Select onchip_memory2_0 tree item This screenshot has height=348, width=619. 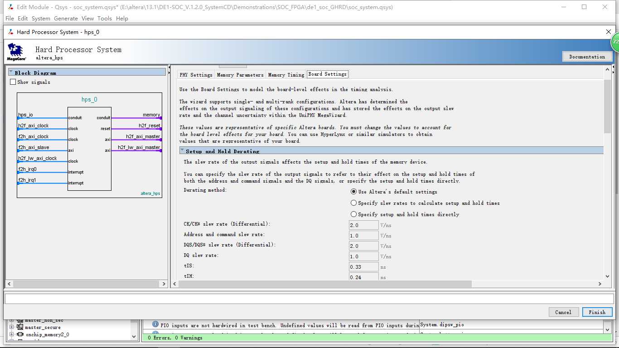[47, 334]
